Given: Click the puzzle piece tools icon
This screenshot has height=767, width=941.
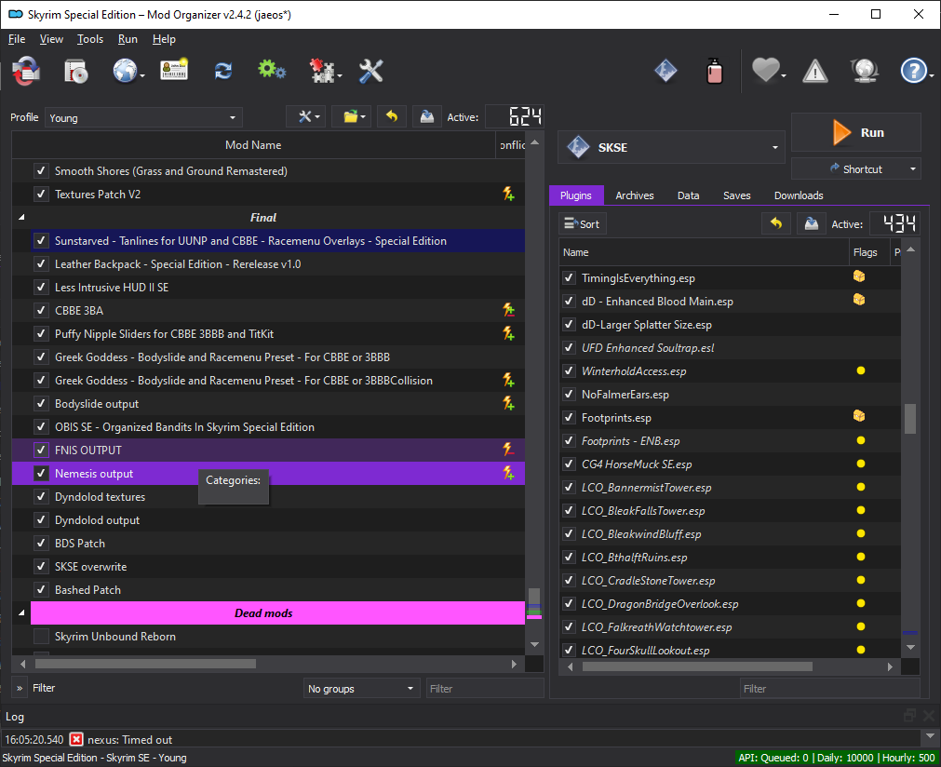Looking at the screenshot, I should [x=322, y=71].
